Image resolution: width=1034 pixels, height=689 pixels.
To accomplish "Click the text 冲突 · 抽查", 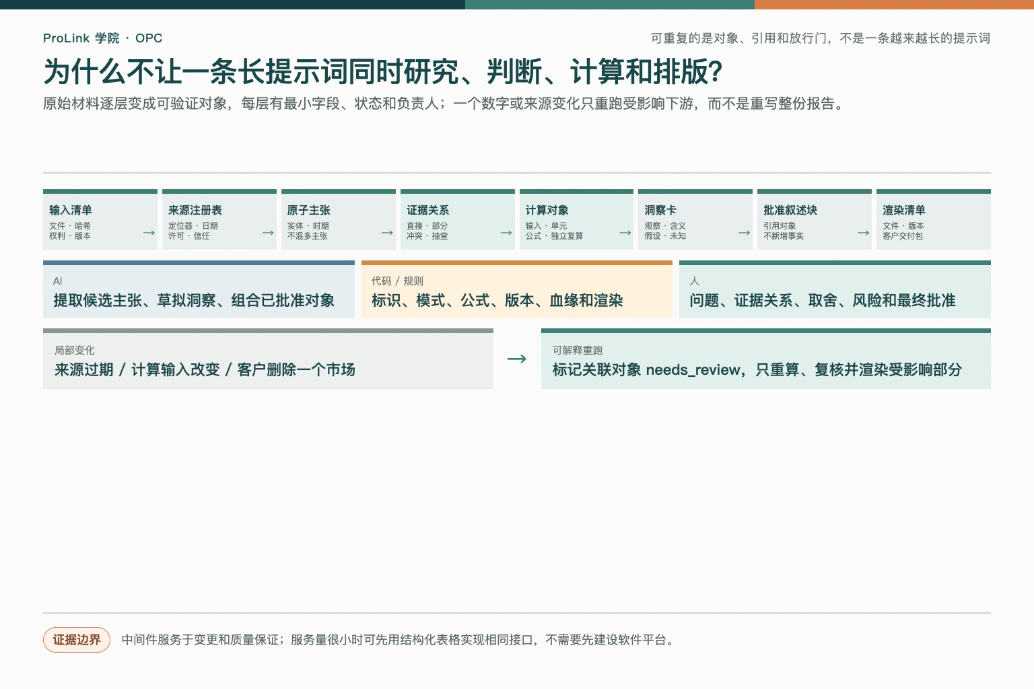I will tap(427, 236).
